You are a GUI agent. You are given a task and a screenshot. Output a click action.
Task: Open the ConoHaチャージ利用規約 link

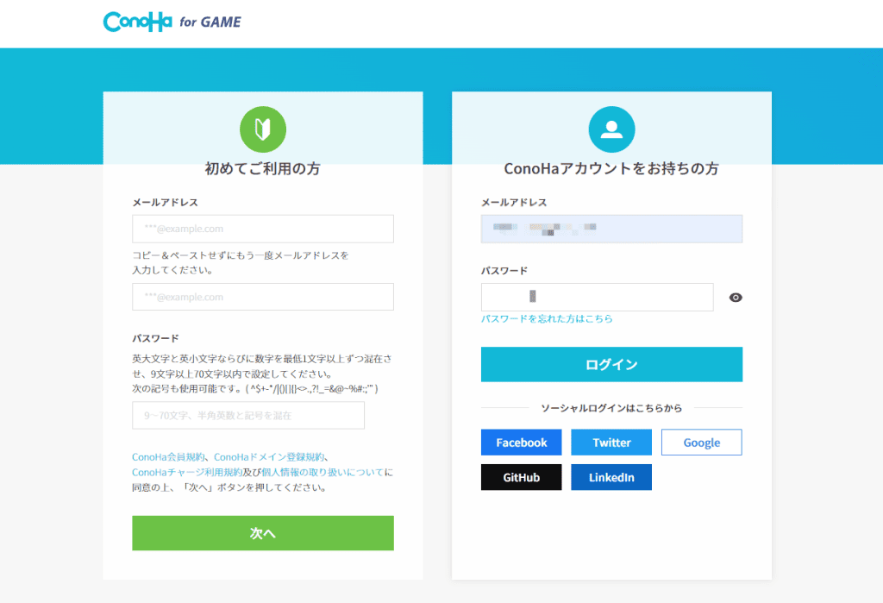[187, 472]
